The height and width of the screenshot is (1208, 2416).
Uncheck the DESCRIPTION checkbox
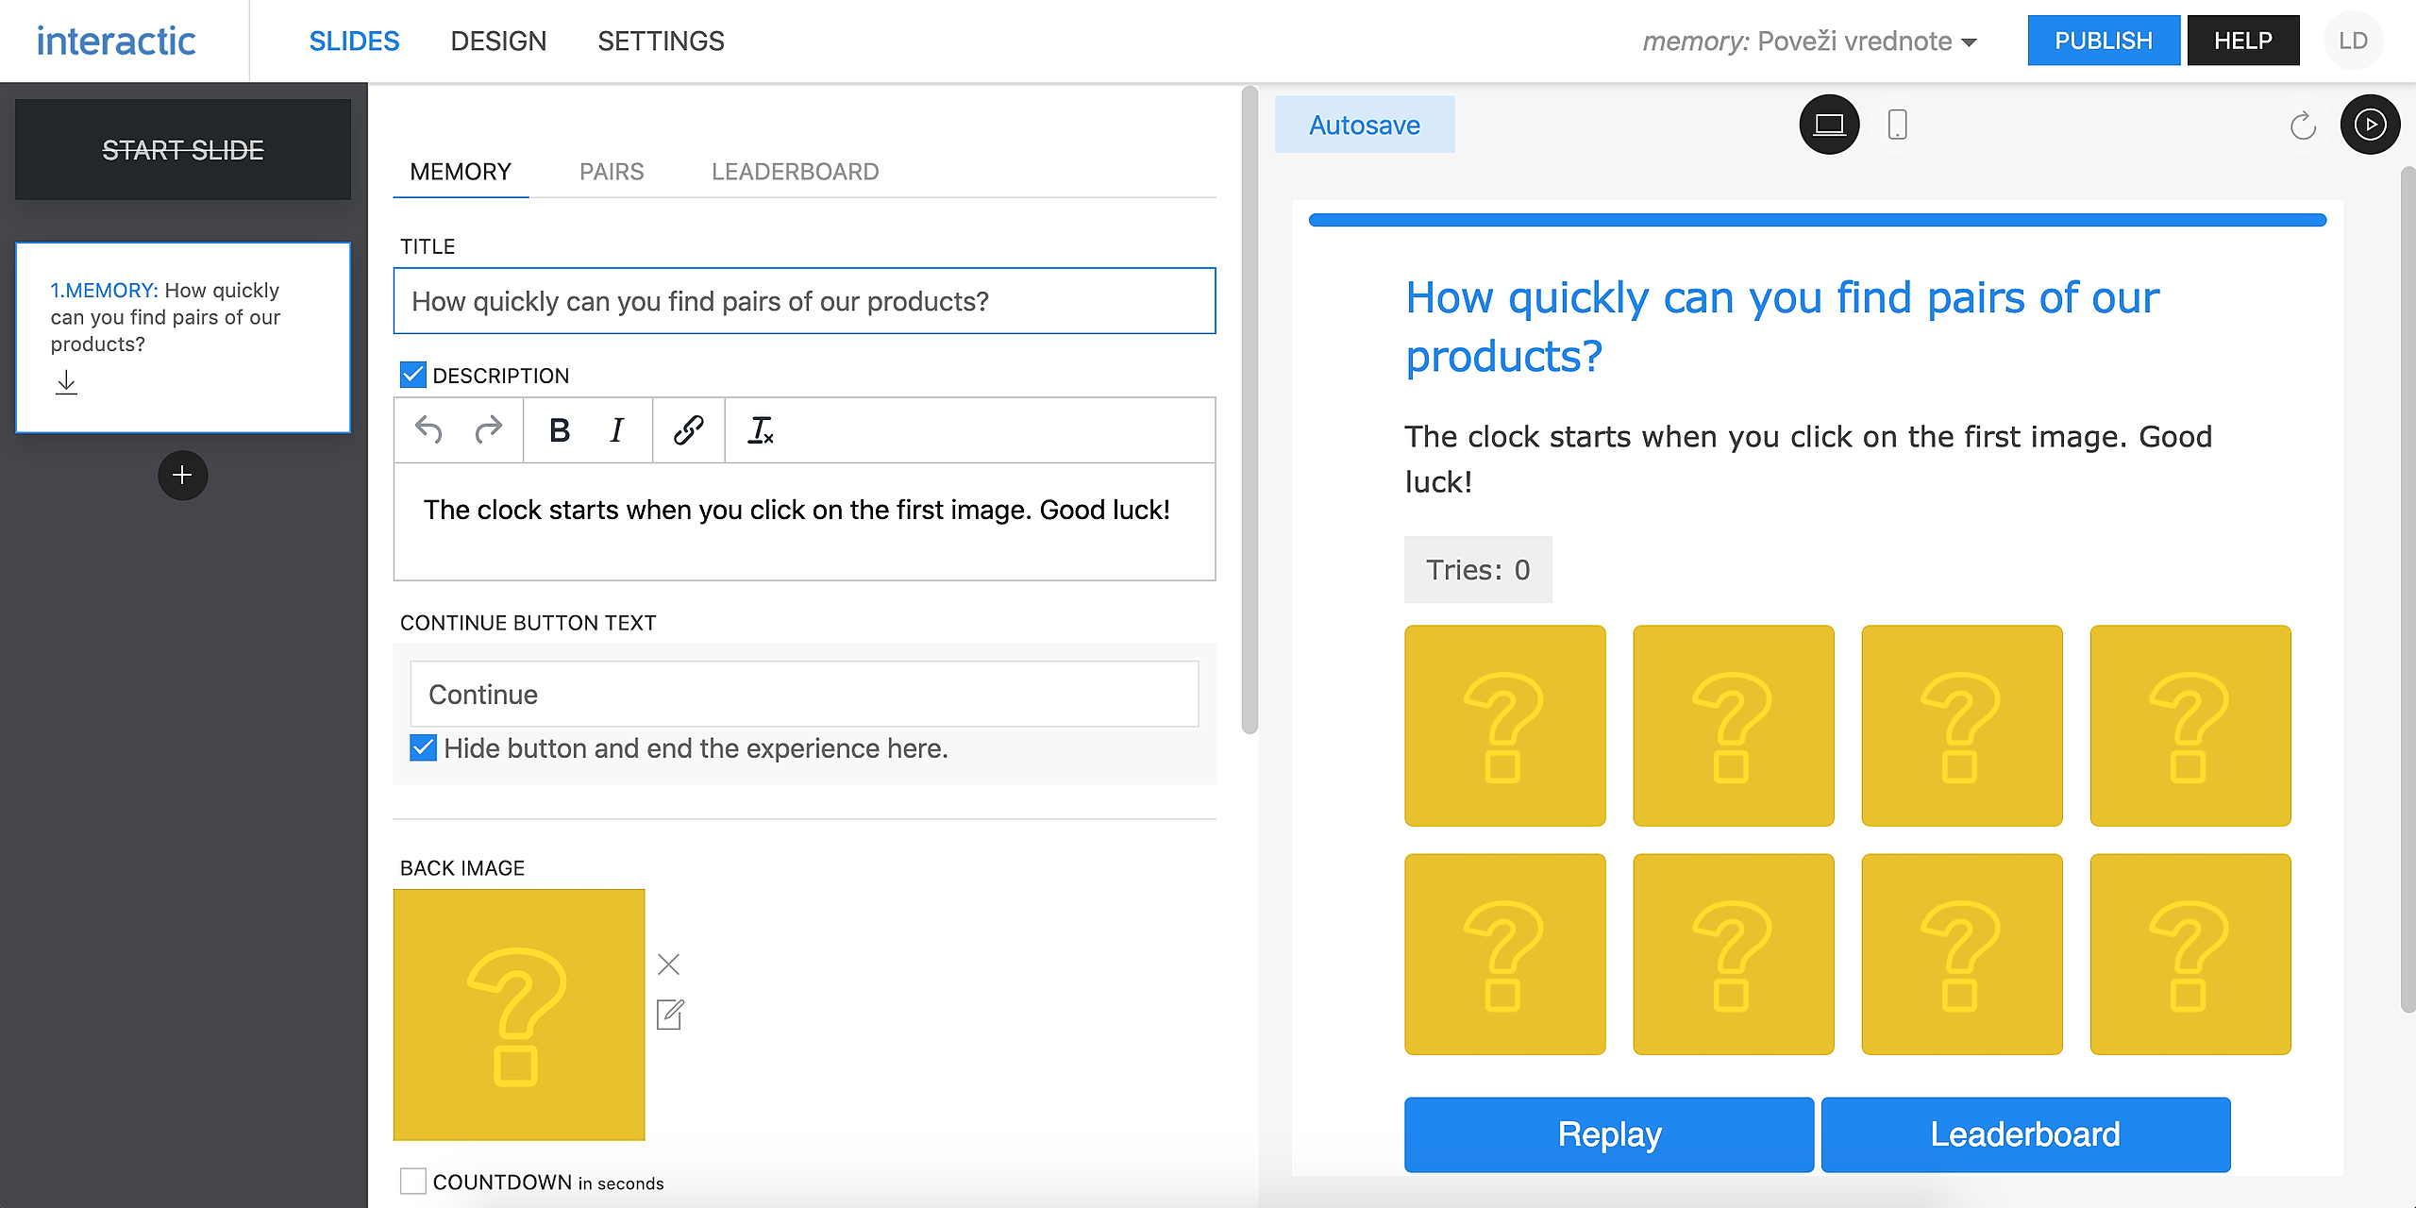point(413,375)
